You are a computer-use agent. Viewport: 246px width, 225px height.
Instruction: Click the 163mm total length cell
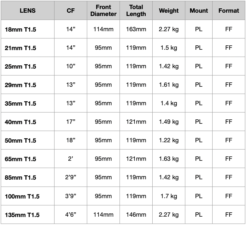136,29
